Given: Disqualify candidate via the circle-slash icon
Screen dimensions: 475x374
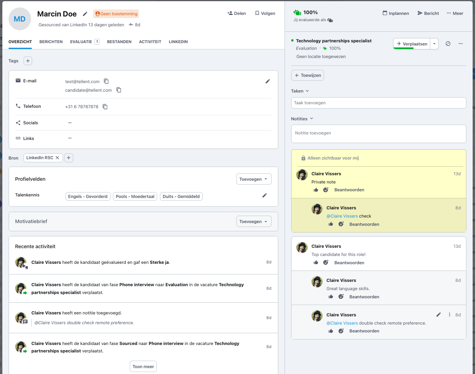Looking at the screenshot, I should coord(448,44).
